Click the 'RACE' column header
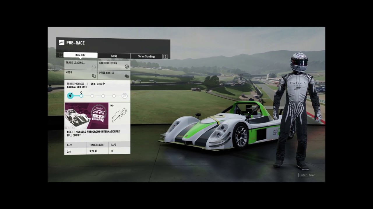The width and height of the screenshot is (373, 209). (x=69, y=145)
